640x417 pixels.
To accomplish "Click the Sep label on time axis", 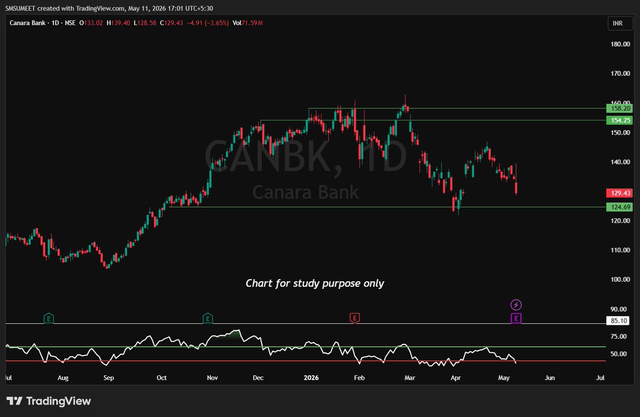I will coord(108,378).
